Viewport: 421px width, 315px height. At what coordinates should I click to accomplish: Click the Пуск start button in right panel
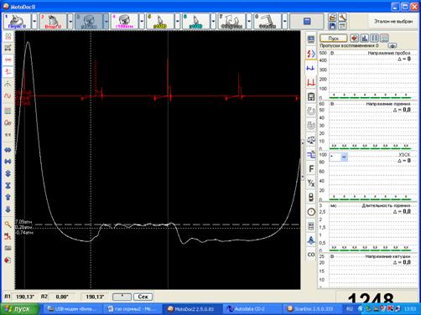(334, 39)
